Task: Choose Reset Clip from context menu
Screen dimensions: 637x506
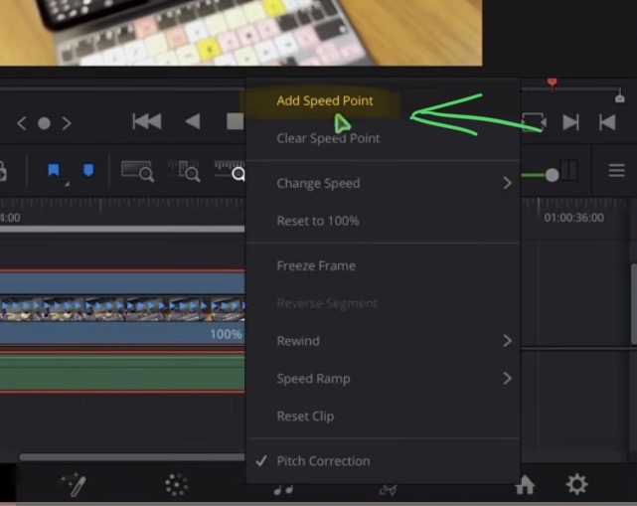Action: 305,417
